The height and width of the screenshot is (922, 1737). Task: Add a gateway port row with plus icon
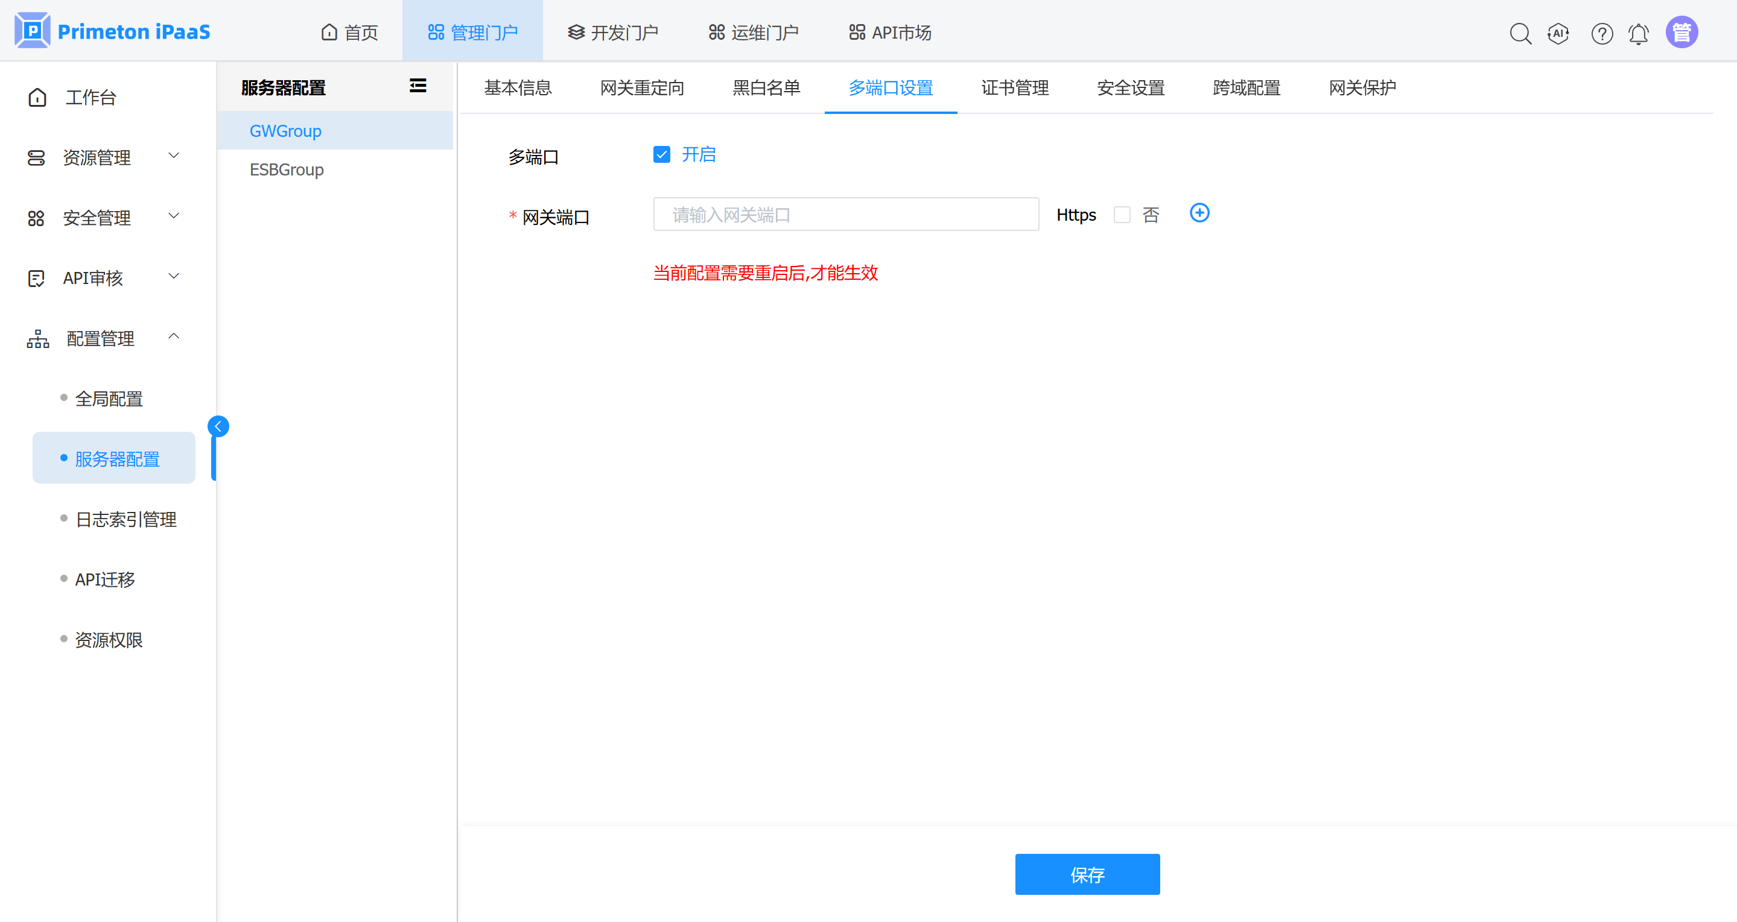click(x=1199, y=213)
